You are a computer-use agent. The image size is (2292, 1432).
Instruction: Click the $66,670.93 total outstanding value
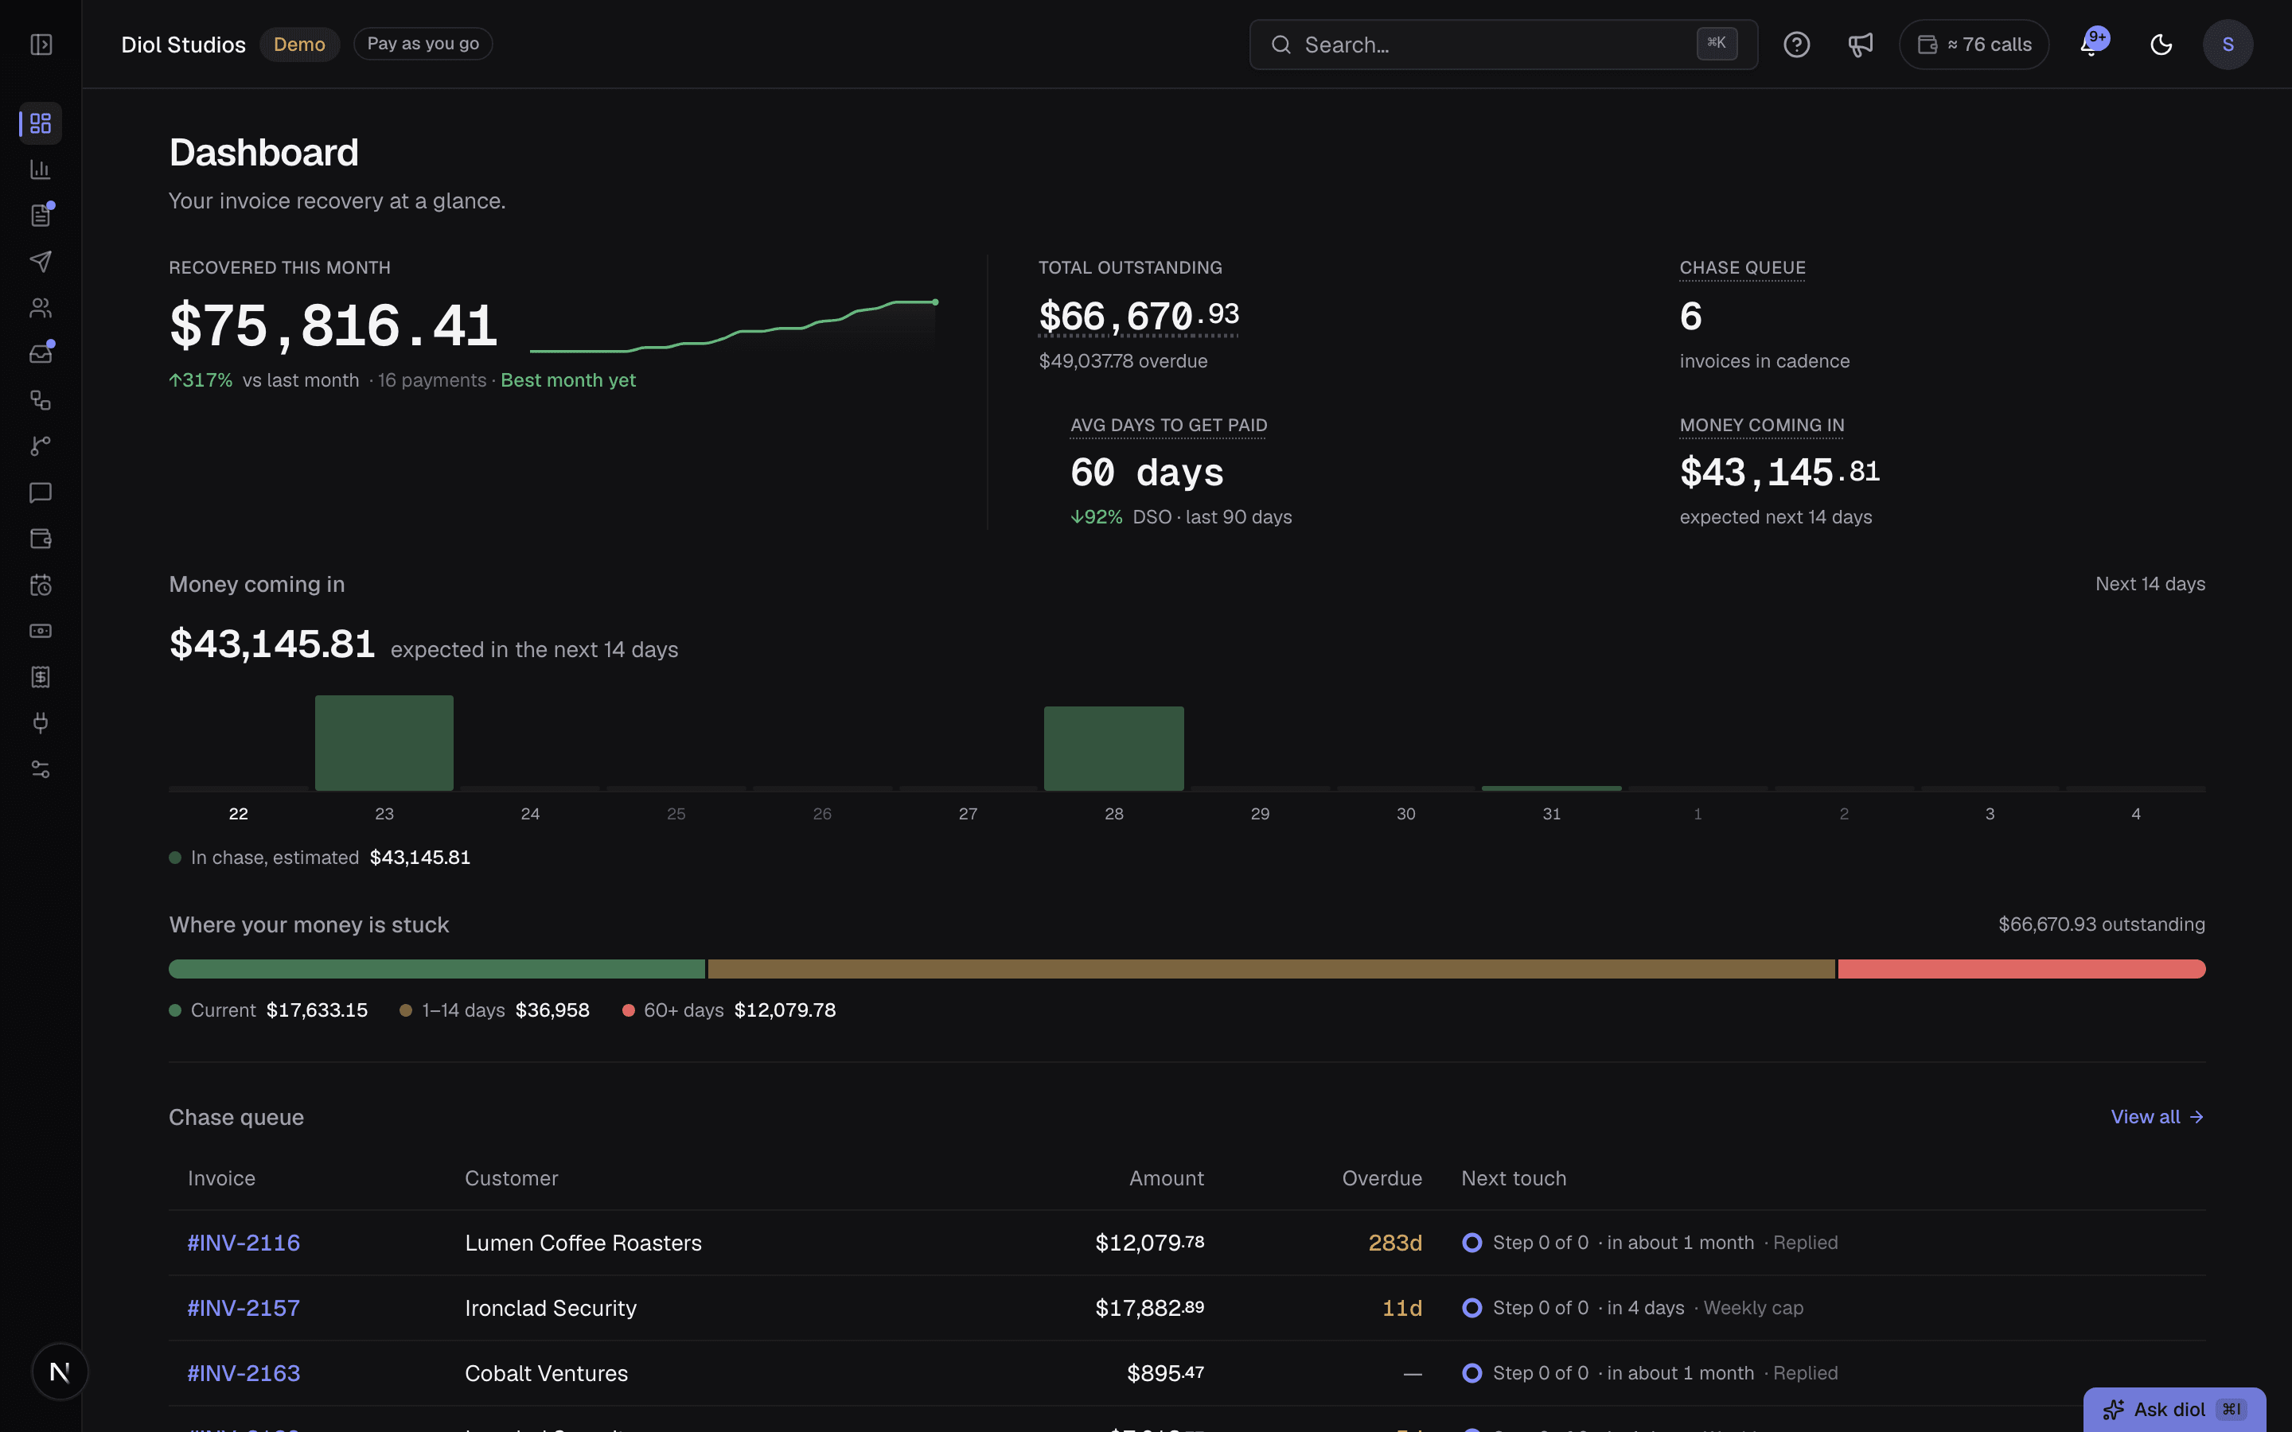click(x=1138, y=317)
